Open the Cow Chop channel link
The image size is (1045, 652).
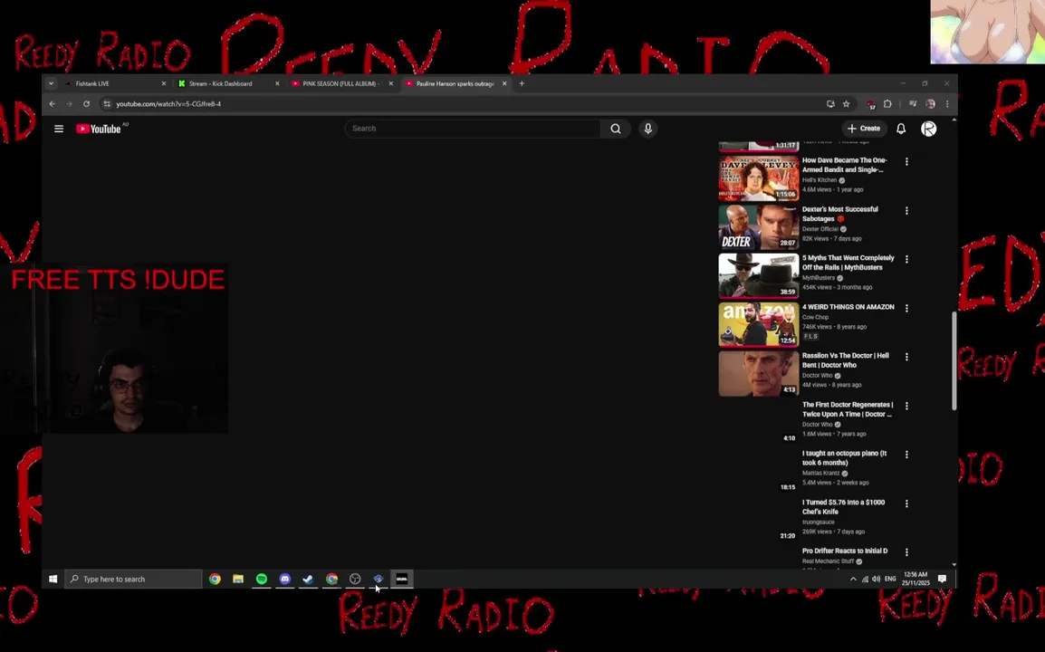(x=815, y=317)
